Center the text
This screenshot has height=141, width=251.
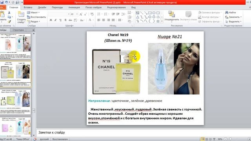pos(104,20)
